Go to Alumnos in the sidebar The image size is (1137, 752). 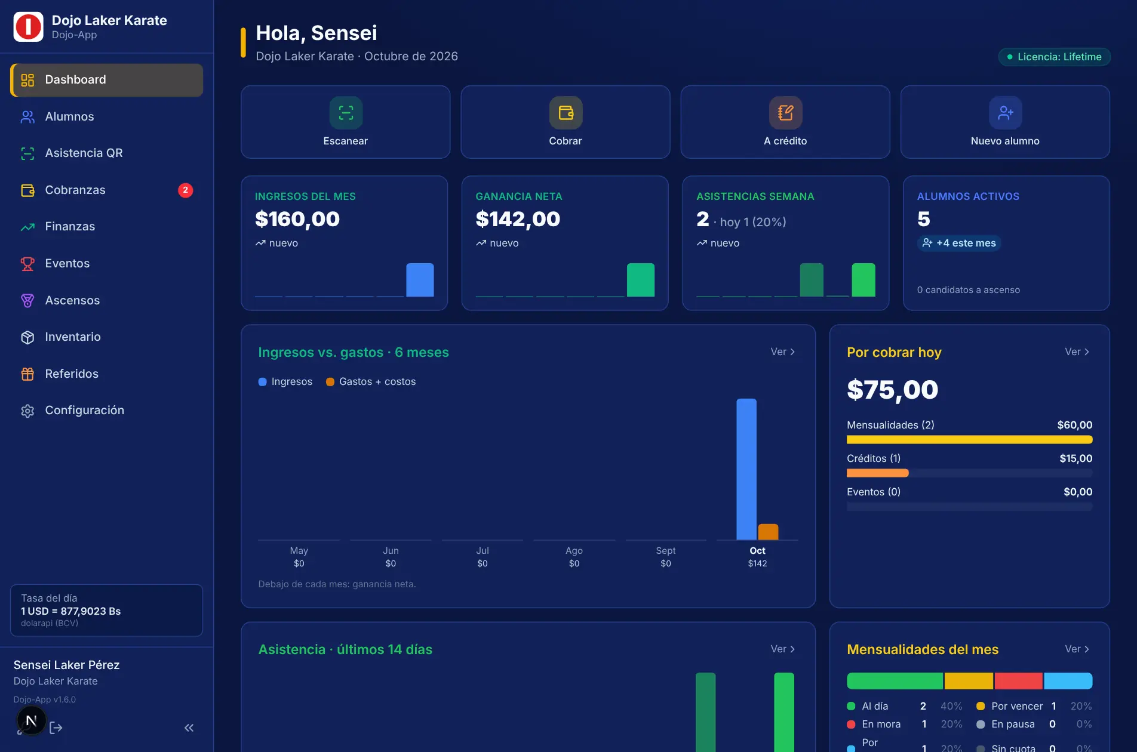(x=106, y=117)
